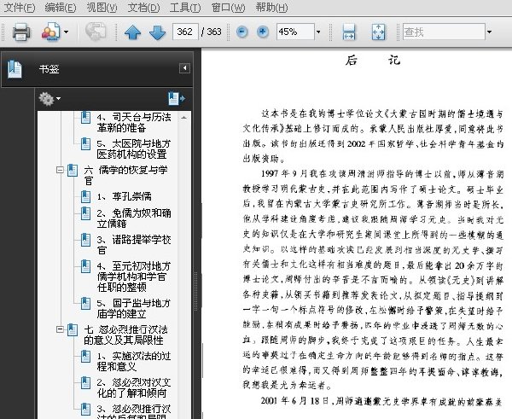
Task: Zoom in with the plus button
Action: 263,32
